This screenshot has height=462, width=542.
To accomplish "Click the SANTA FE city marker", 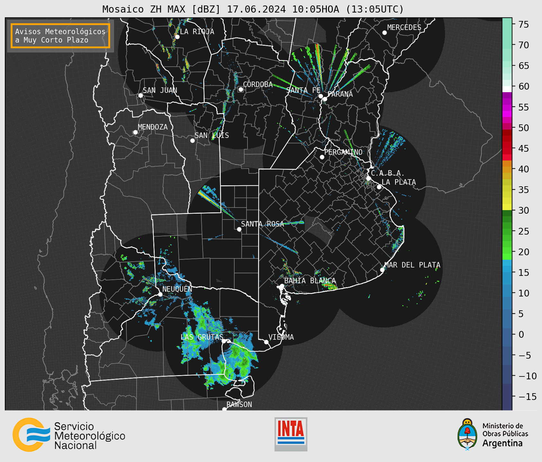I will 321,96.
